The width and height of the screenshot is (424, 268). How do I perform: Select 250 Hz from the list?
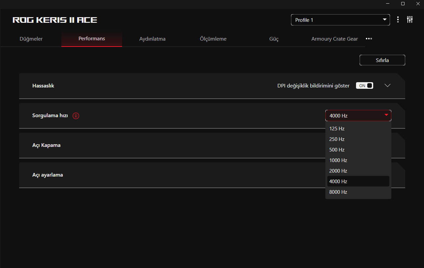[358, 139]
